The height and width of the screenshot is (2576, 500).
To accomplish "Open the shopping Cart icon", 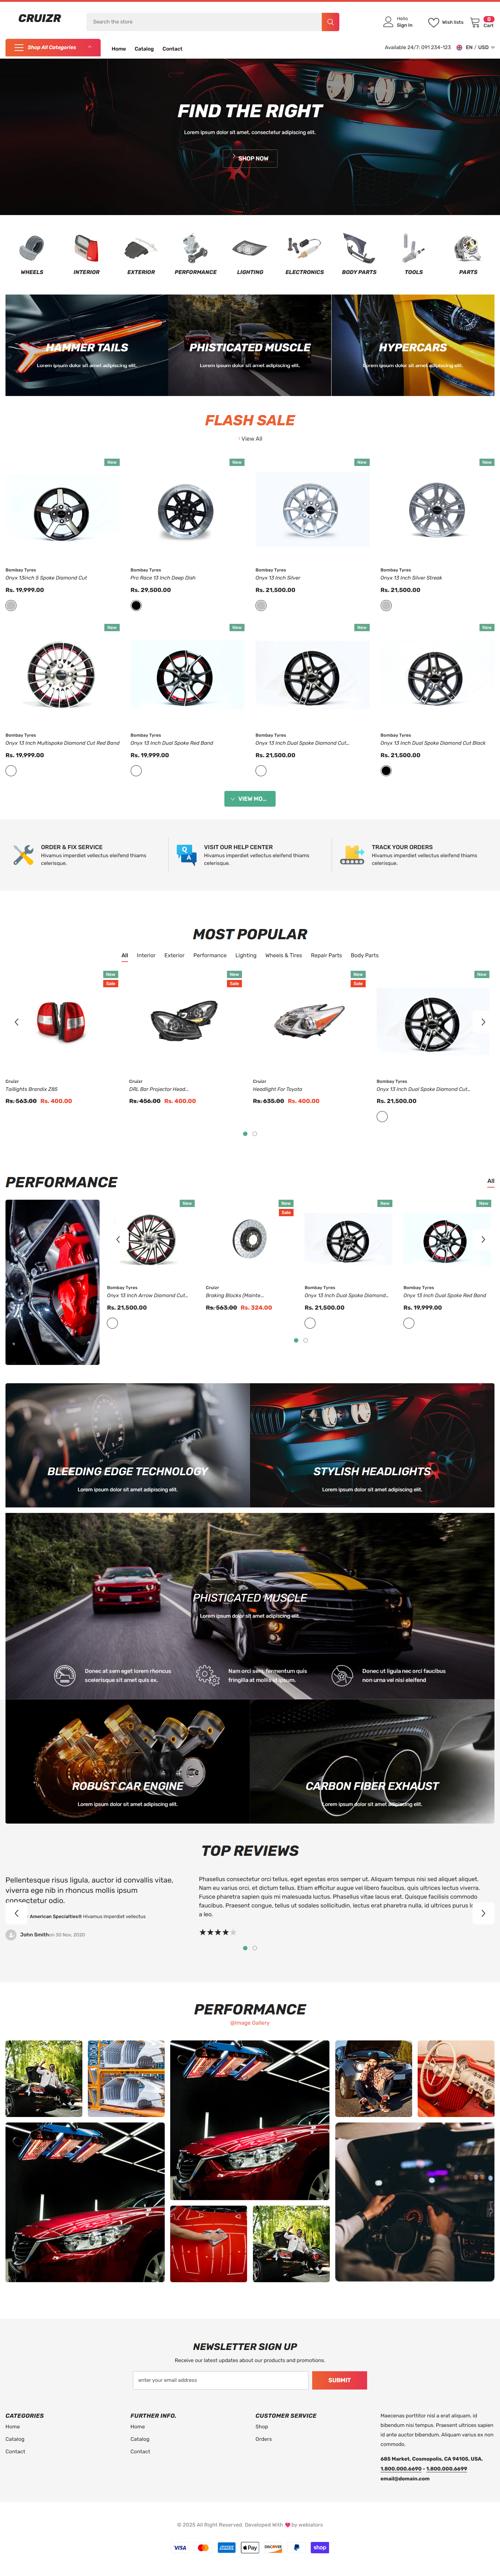I will coord(475,22).
